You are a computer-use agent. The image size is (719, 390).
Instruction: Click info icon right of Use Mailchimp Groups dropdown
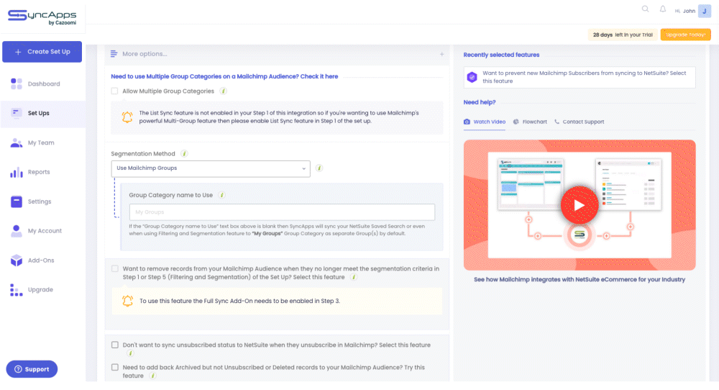[x=319, y=168]
